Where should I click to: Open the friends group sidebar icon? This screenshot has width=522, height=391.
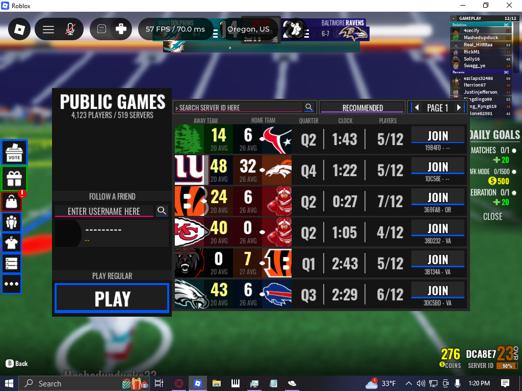[x=12, y=222]
